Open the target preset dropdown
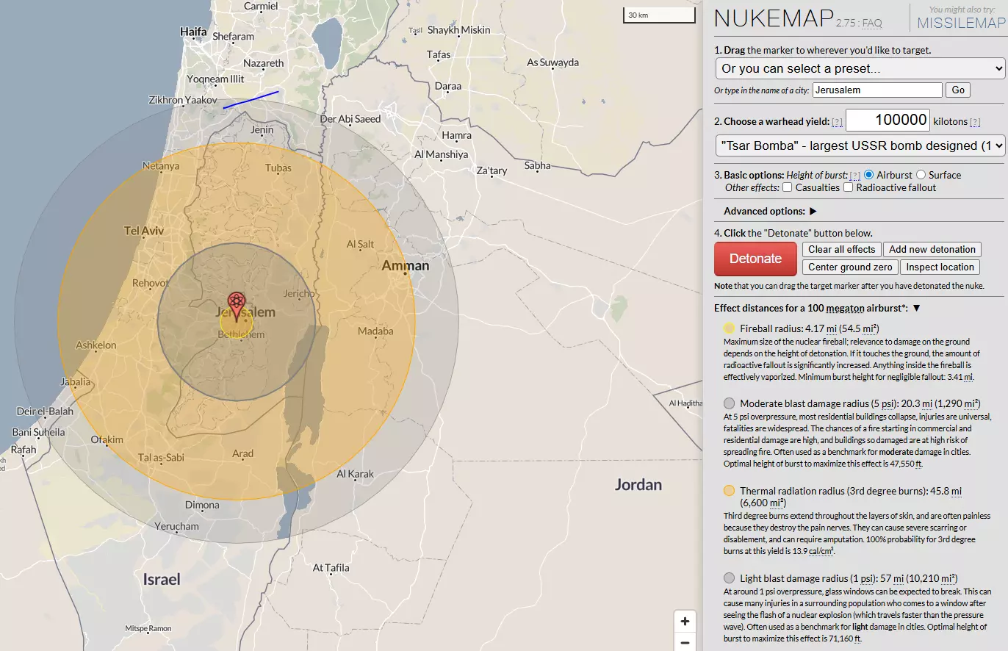This screenshot has width=1008, height=651. [860, 69]
